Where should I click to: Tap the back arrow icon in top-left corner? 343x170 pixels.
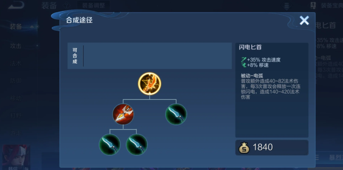pos(16,5)
